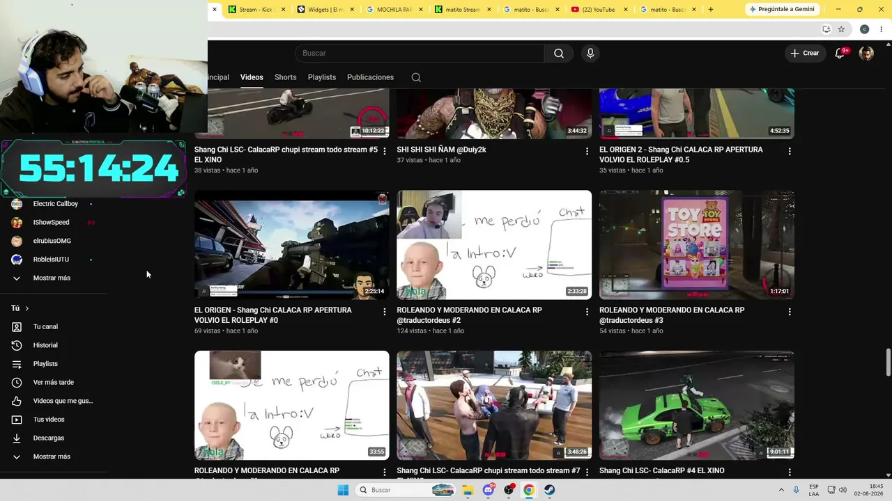Bookmark this page with the star icon

pos(841,29)
